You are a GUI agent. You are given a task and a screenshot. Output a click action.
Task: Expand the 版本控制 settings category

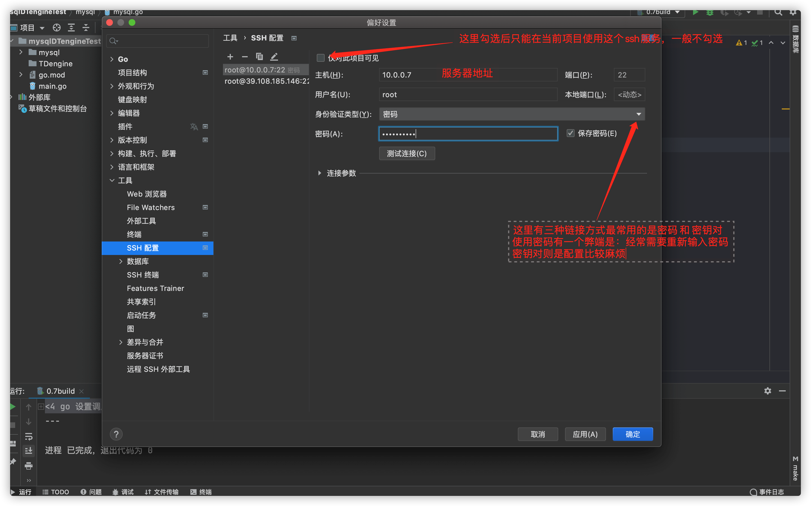[112, 140]
